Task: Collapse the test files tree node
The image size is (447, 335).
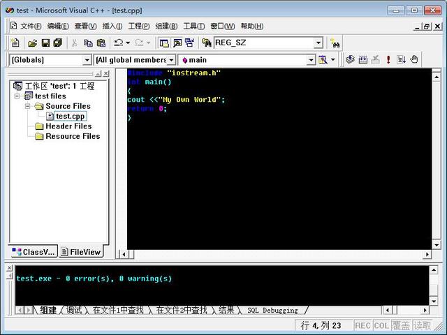Action: (17, 96)
